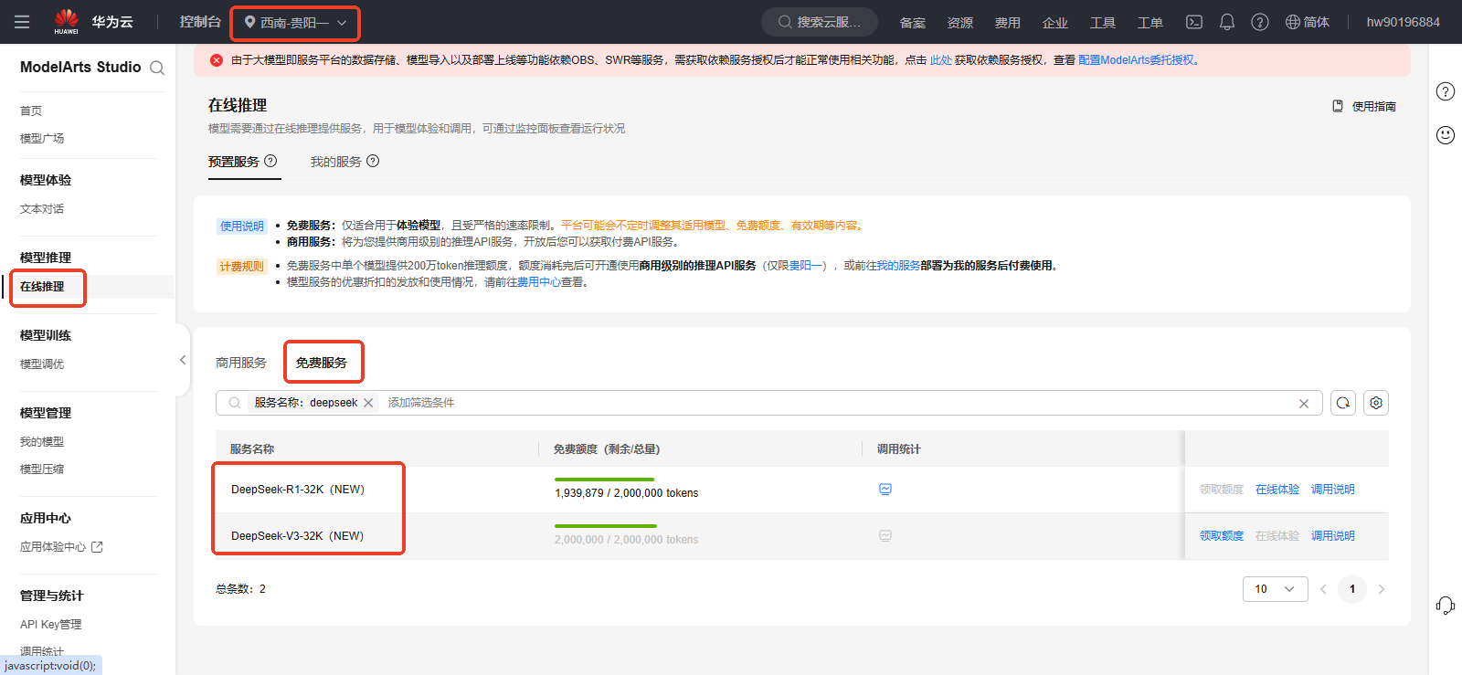Open the CloudShell terminal icon
1462x675 pixels.
tap(1194, 22)
